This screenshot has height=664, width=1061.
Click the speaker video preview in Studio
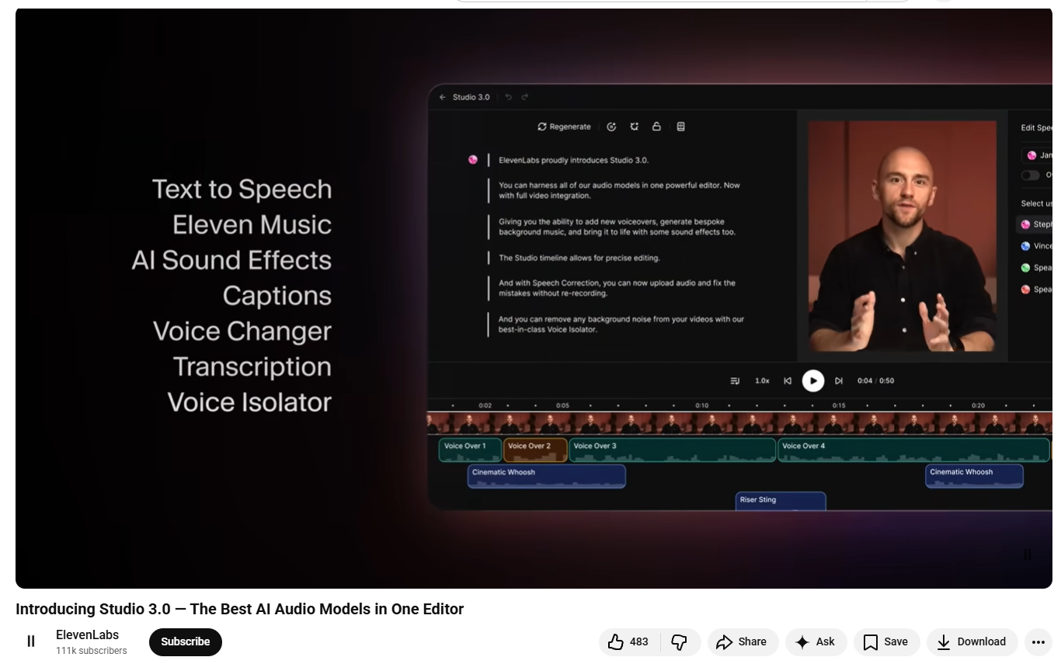coord(903,236)
